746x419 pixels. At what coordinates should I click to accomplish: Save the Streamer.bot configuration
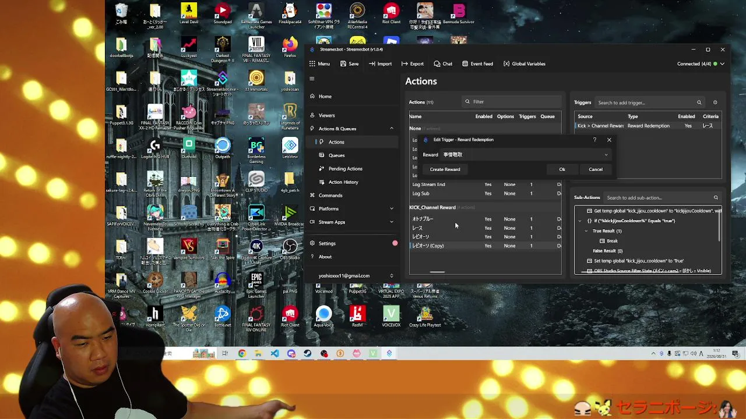(x=349, y=64)
